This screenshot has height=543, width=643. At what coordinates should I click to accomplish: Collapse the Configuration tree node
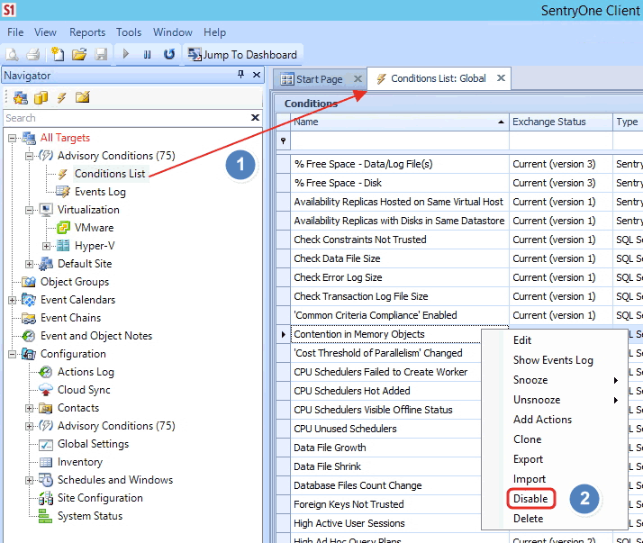[13, 354]
